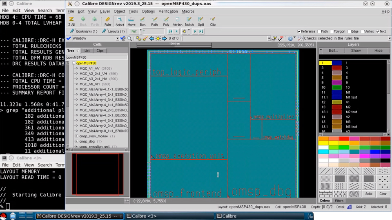Screen dimensions: 392x220
Task: Open the Layer menu
Action: point(105,11)
